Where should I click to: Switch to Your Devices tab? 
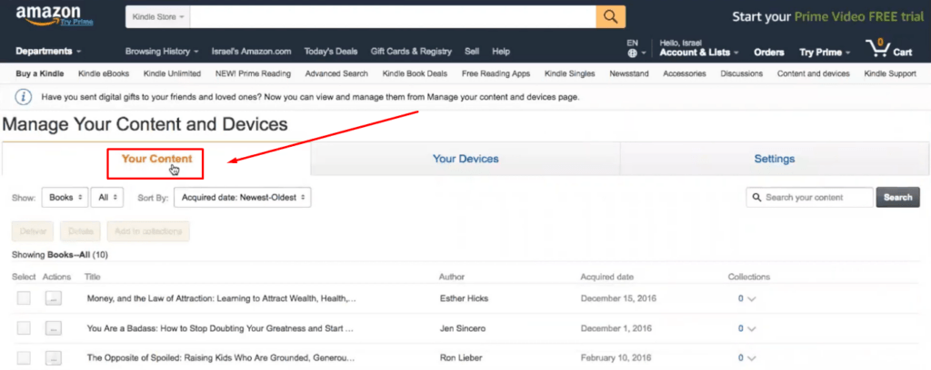(465, 160)
